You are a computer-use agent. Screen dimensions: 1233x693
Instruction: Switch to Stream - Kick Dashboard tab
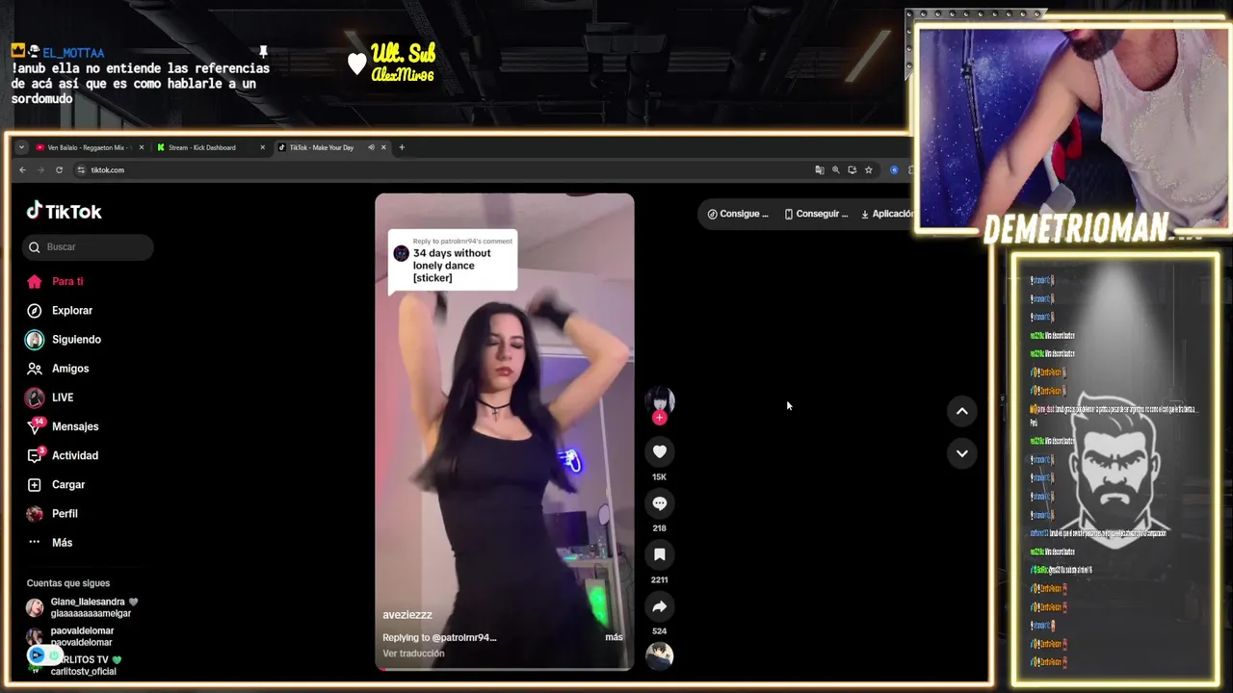[x=204, y=147]
